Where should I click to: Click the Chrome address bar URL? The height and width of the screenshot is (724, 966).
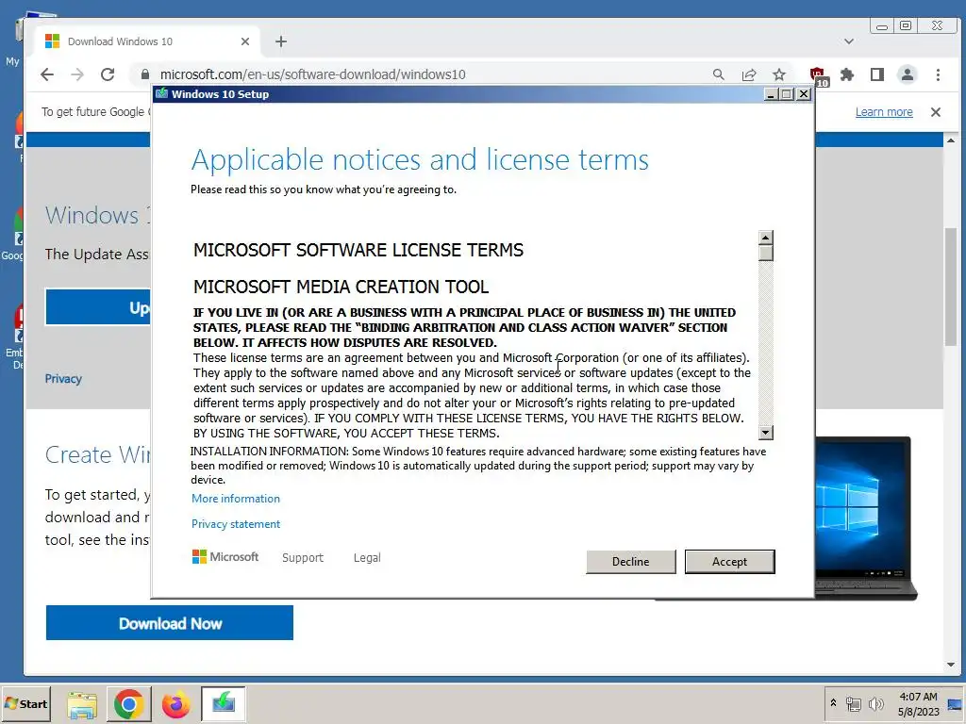[x=312, y=74]
